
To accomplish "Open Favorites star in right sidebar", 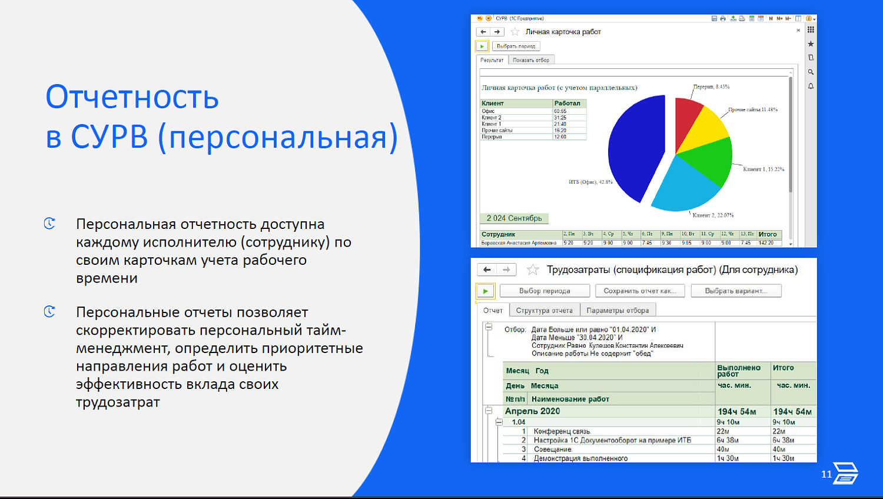I will [x=811, y=44].
